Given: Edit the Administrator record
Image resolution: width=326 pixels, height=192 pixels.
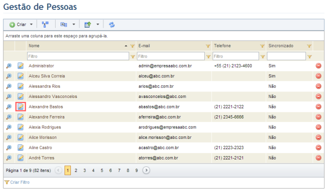Looking at the screenshot, I should (20, 66).
